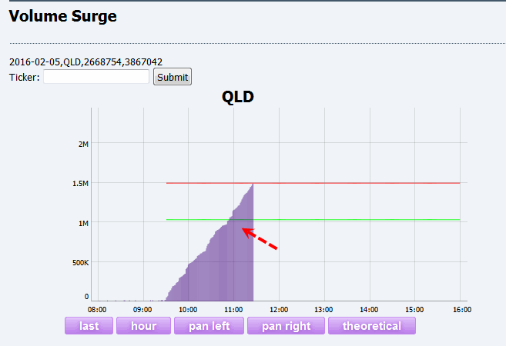Select the data line '2016-02-05,QLD,2668754,3867042'
Image resolution: width=506 pixels, height=346 pixels.
(85, 62)
